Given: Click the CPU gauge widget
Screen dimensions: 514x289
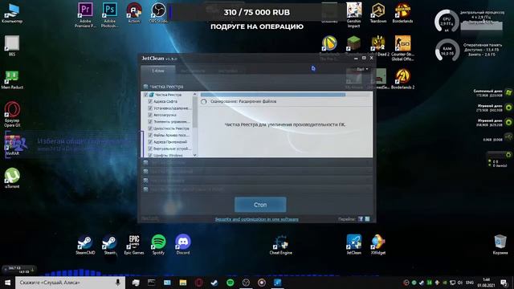Looking at the screenshot, I should coord(447,22).
